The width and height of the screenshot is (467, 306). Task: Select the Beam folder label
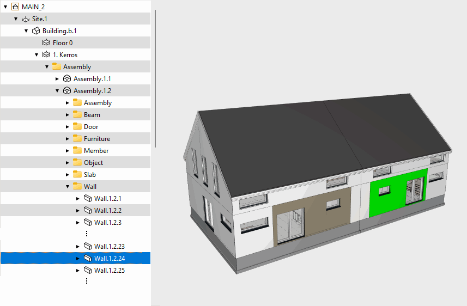coord(92,114)
